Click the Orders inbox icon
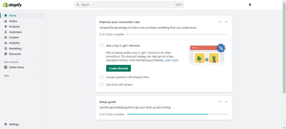 pyautogui.click(x=6, y=21)
